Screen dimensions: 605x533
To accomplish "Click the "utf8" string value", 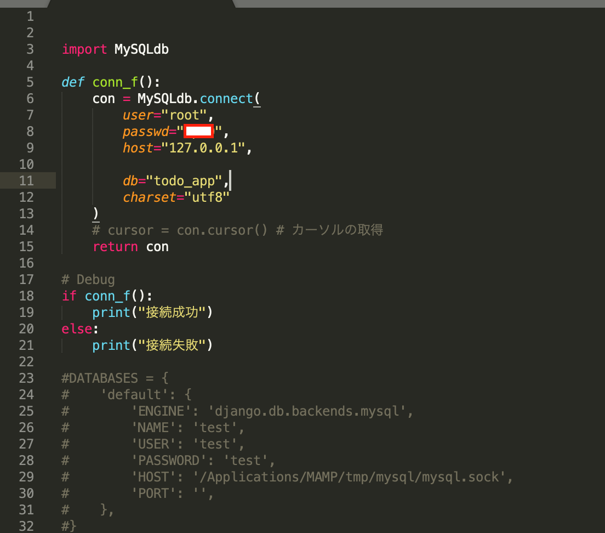I will coord(207,197).
